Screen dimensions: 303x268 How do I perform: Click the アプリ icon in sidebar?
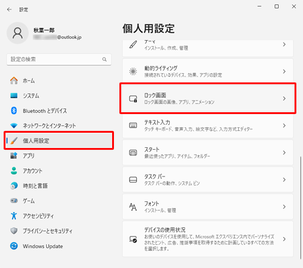click(x=14, y=156)
